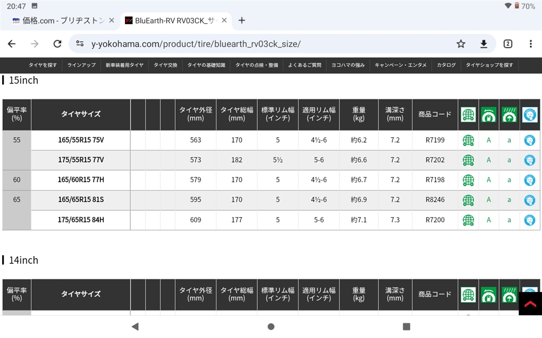Click the globe icon in 165/60R15 77H row
This screenshot has width=542, height=338.
tap(468, 180)
